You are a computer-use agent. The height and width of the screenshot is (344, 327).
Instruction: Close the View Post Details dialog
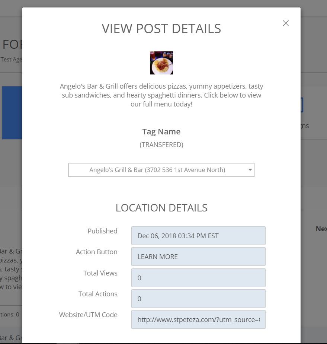pos(286,23)
